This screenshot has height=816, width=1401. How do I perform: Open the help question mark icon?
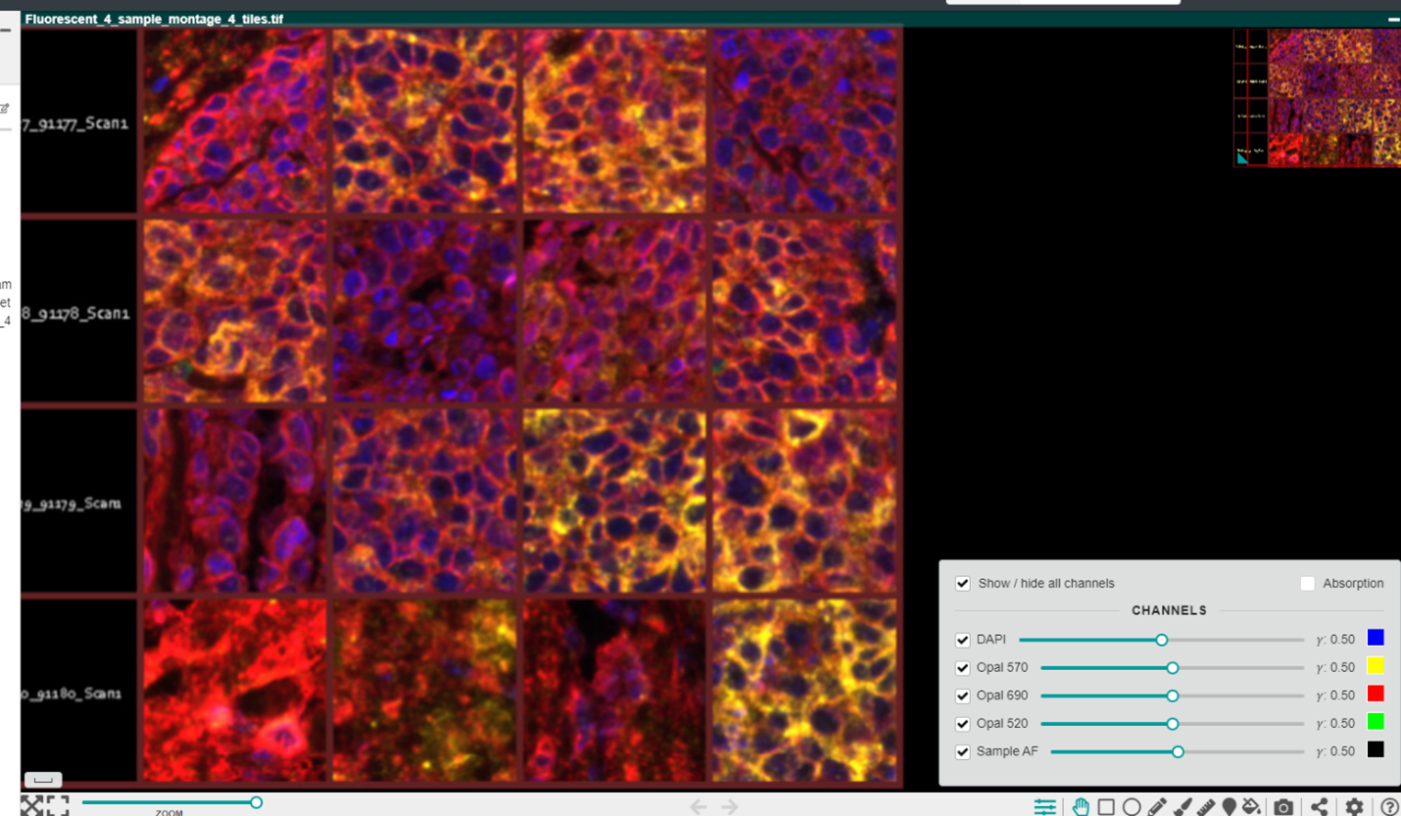click(1389, 807)
